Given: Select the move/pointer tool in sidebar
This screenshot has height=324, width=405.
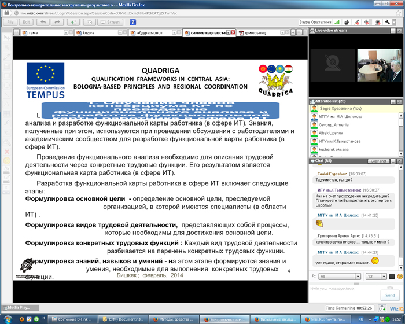Looking at the screenshot, I should click(x=7, y=38).
